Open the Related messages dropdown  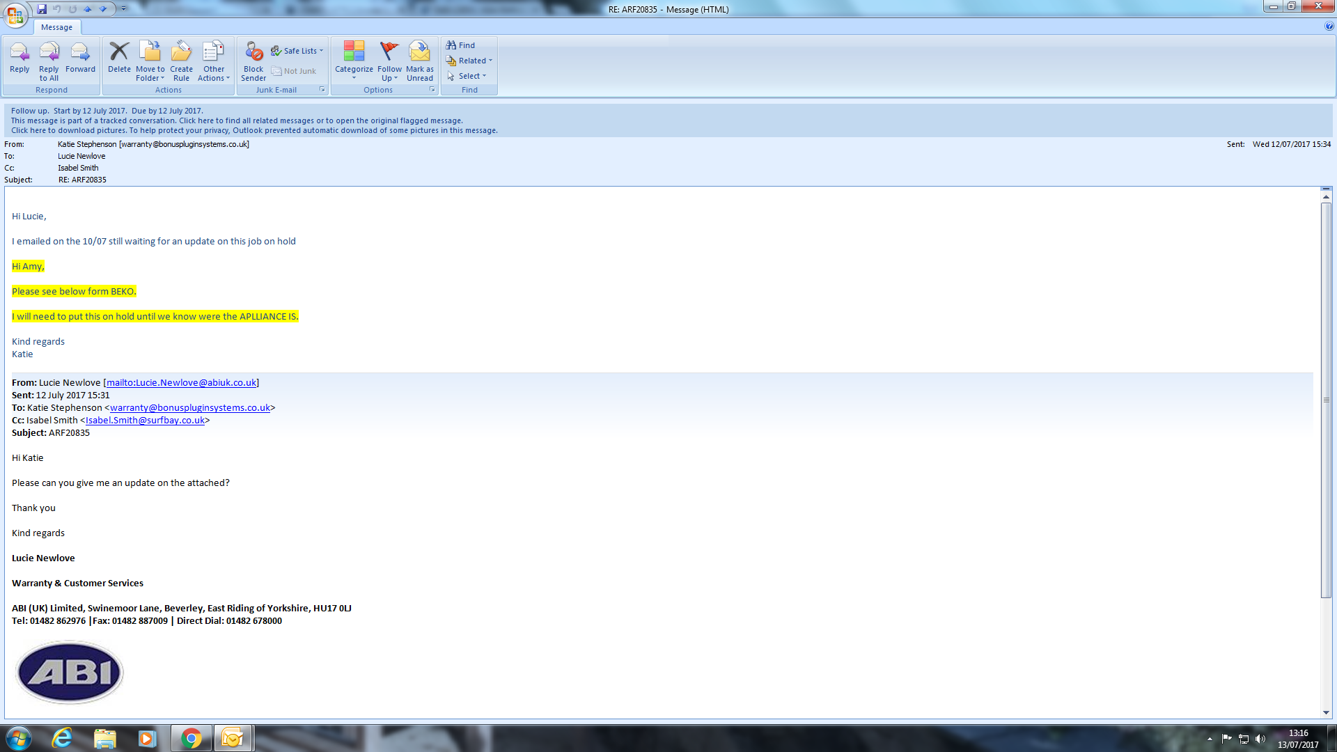pyautogui.click(x=470, y=61)
